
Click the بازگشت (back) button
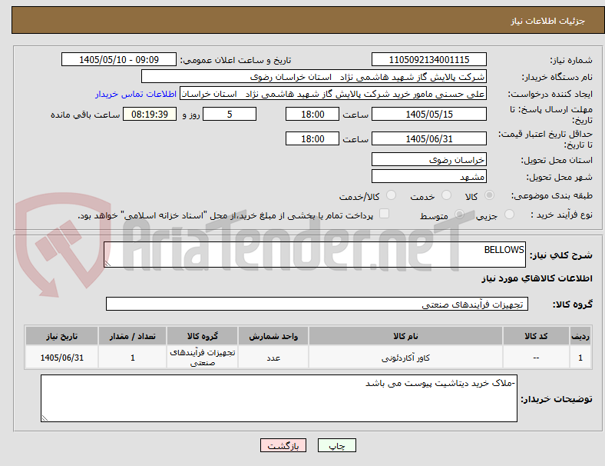coord(283,445)
